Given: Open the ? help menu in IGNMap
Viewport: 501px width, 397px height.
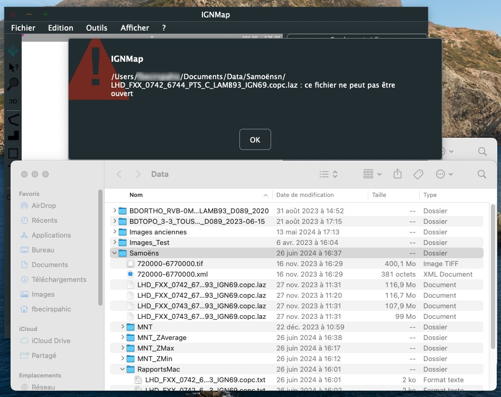Looking at the screenshot, I should coord(164,28).
